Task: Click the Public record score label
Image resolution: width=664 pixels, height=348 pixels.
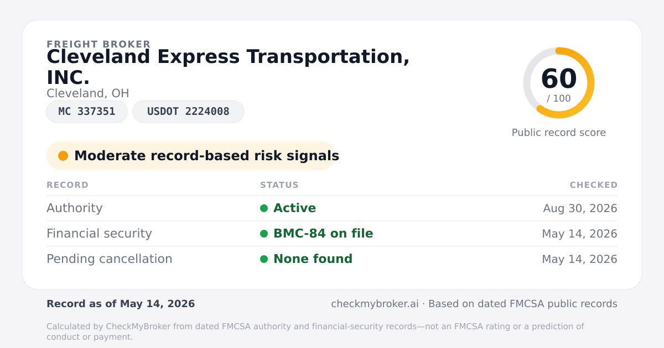Action: point(559,133)
